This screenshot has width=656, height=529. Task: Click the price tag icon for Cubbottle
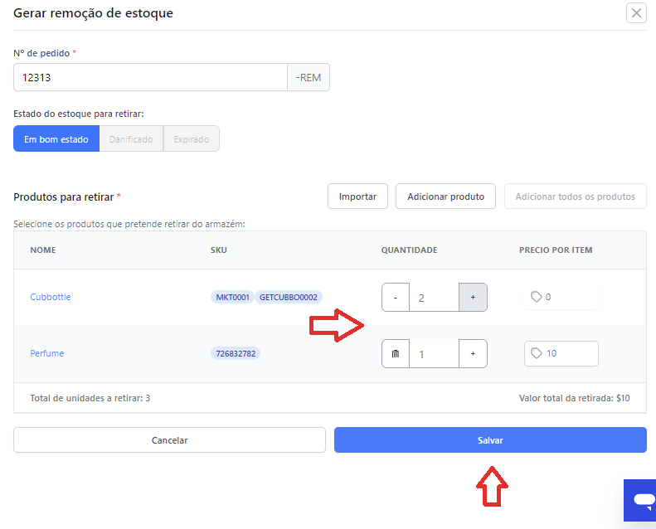[536, 297]
